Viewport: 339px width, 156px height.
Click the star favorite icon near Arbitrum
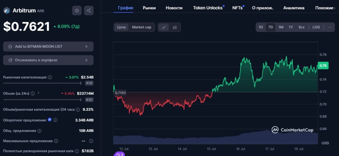(x=77, y=11)
